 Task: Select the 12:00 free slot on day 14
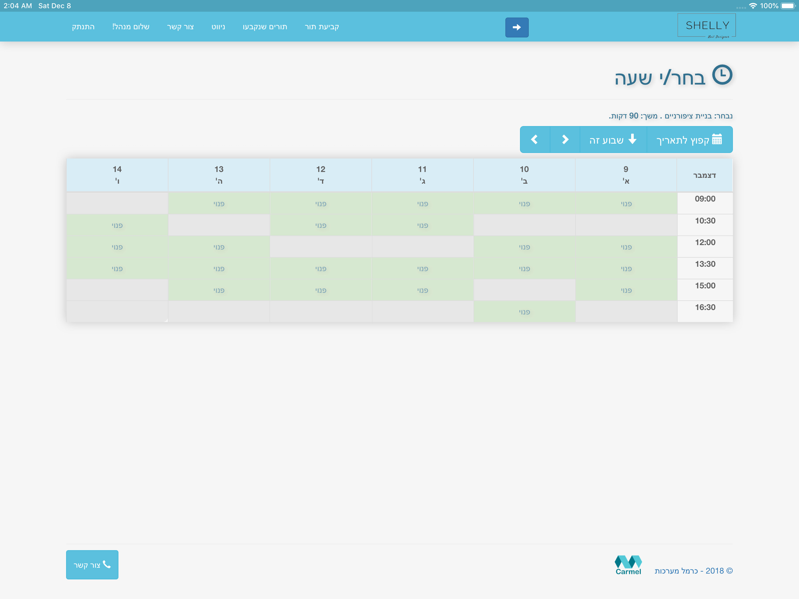pyautogui.click(x=117, y=247)
